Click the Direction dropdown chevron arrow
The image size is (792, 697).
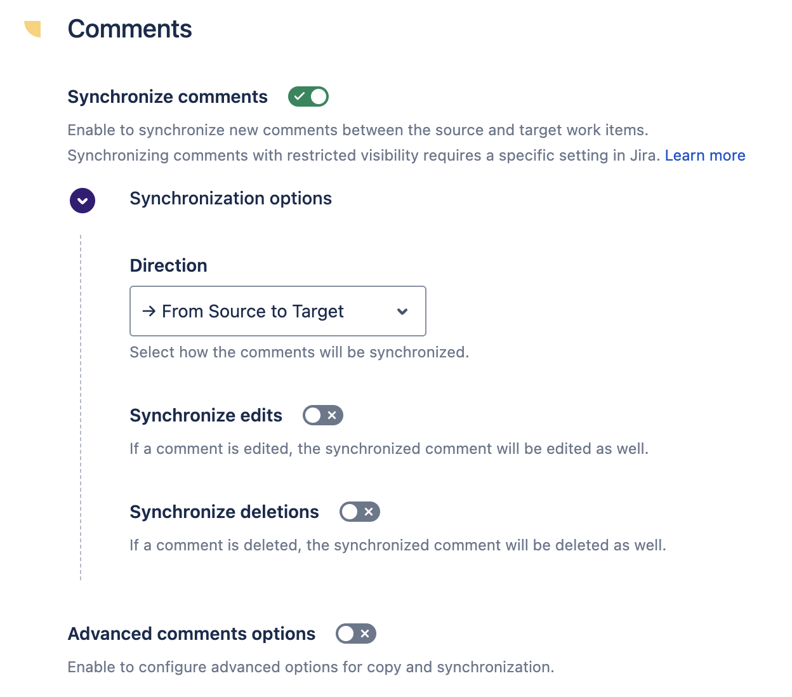click(402, 312)
